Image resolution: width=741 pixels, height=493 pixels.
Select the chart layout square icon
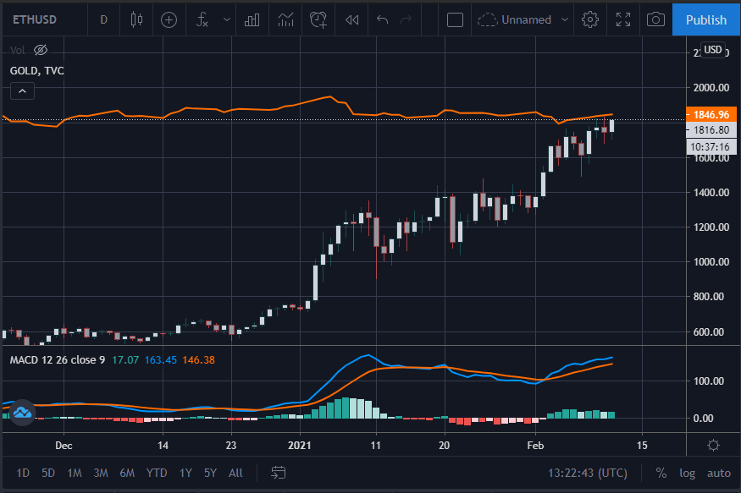point(455,19)
